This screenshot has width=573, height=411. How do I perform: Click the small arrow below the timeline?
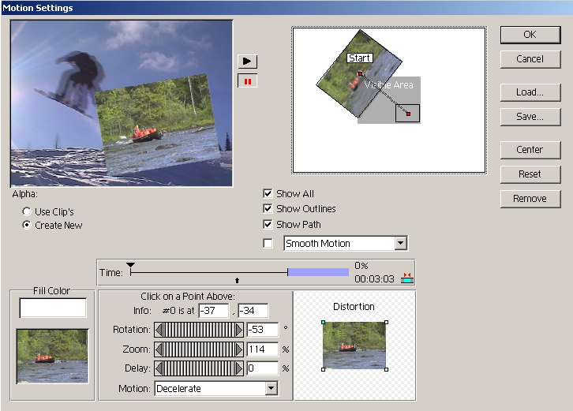[x=237, y=280]
